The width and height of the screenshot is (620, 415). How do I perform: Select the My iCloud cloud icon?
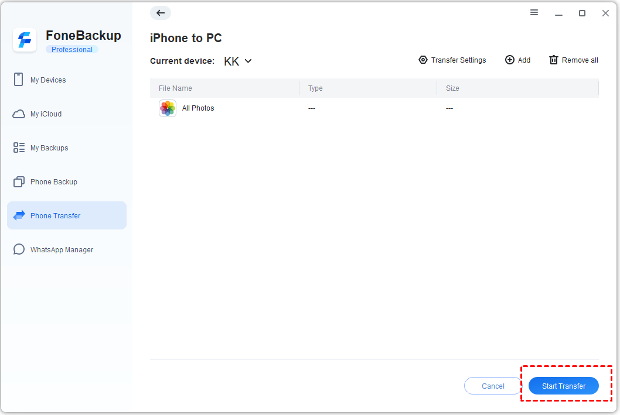point(19,114)
